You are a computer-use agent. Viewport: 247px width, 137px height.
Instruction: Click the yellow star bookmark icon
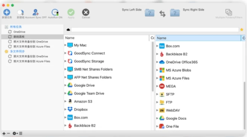[x=242, y=29]
